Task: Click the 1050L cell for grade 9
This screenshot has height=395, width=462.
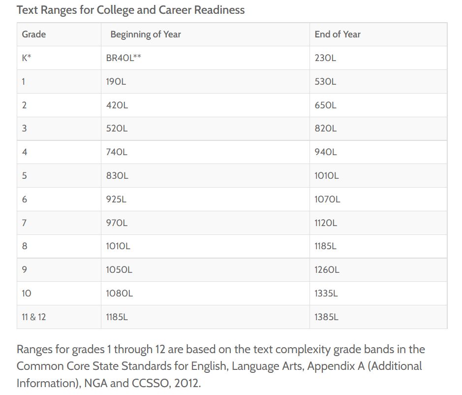Action: (119, 270)
